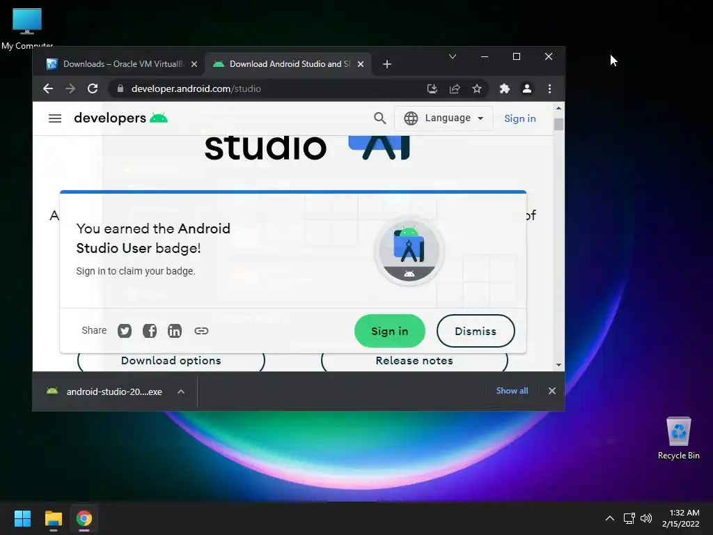The width and height of the screenshot is (713, 535).
Task: Expand android-studio download item options arrow
Action: pos(181,391)
